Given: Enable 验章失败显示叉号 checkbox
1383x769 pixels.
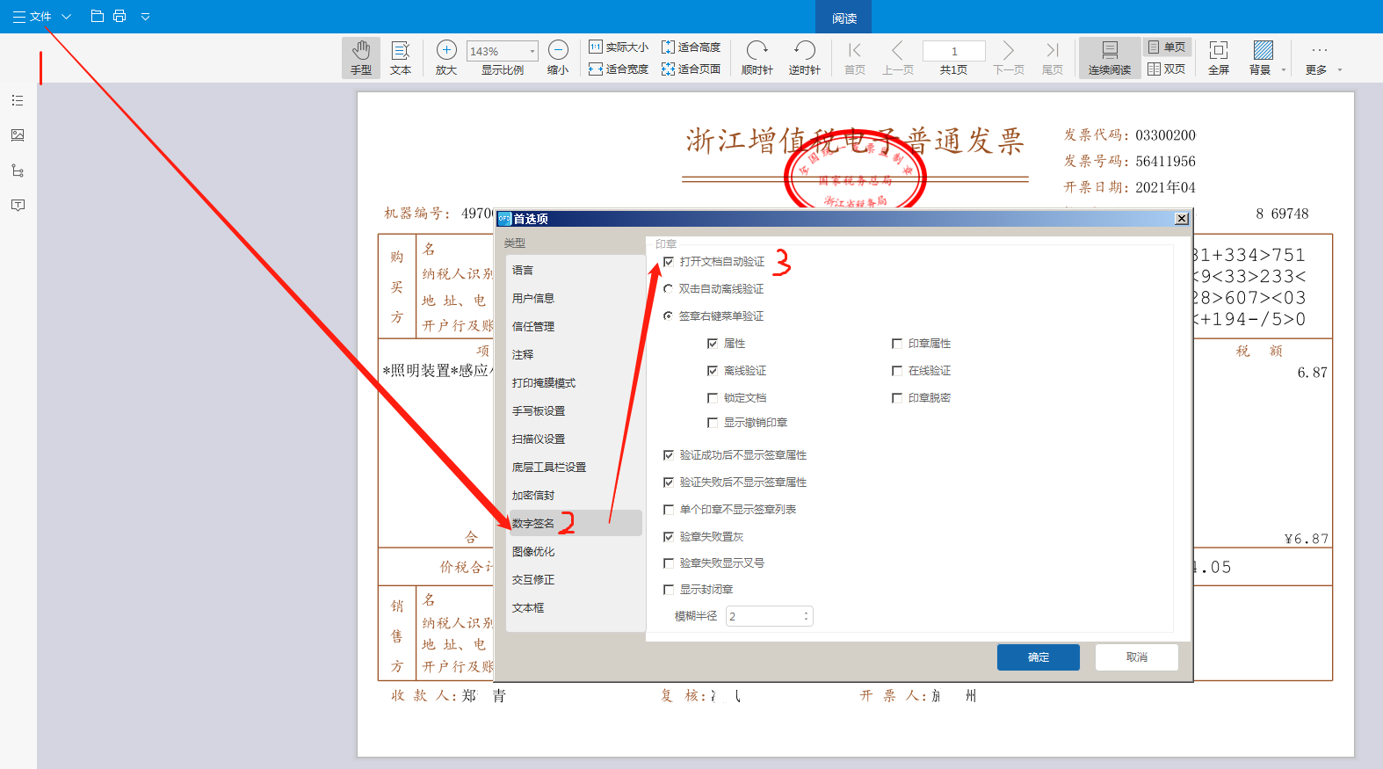Looking at the screenshot, I should [x=669, y=563].
